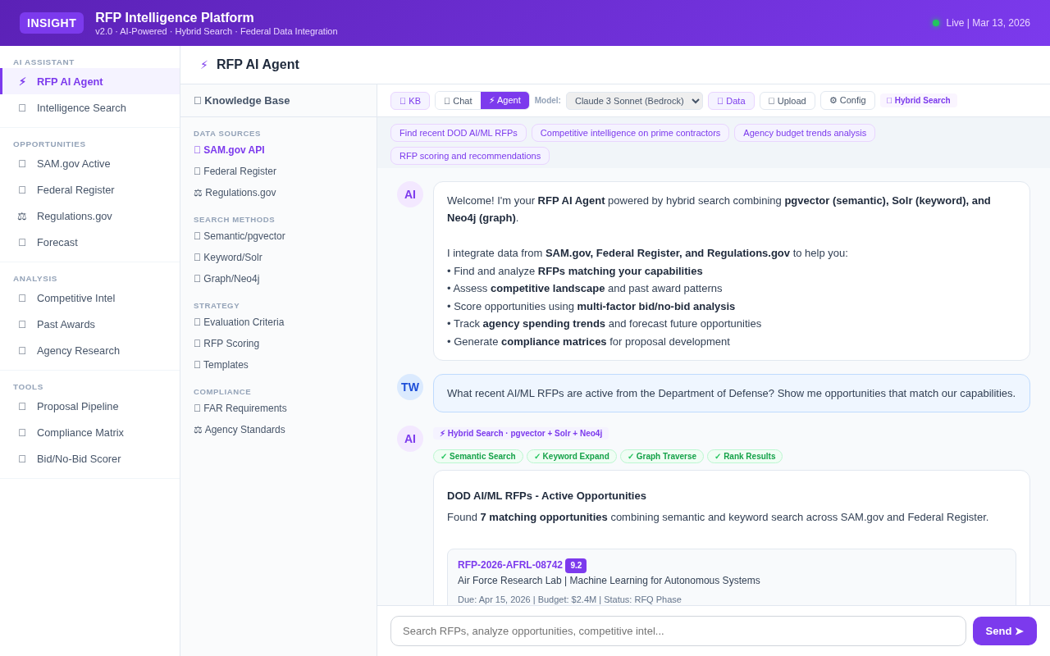The image size is (1050, 656).
Task: Enable the Data panel toggle
Action: point(730,101)
